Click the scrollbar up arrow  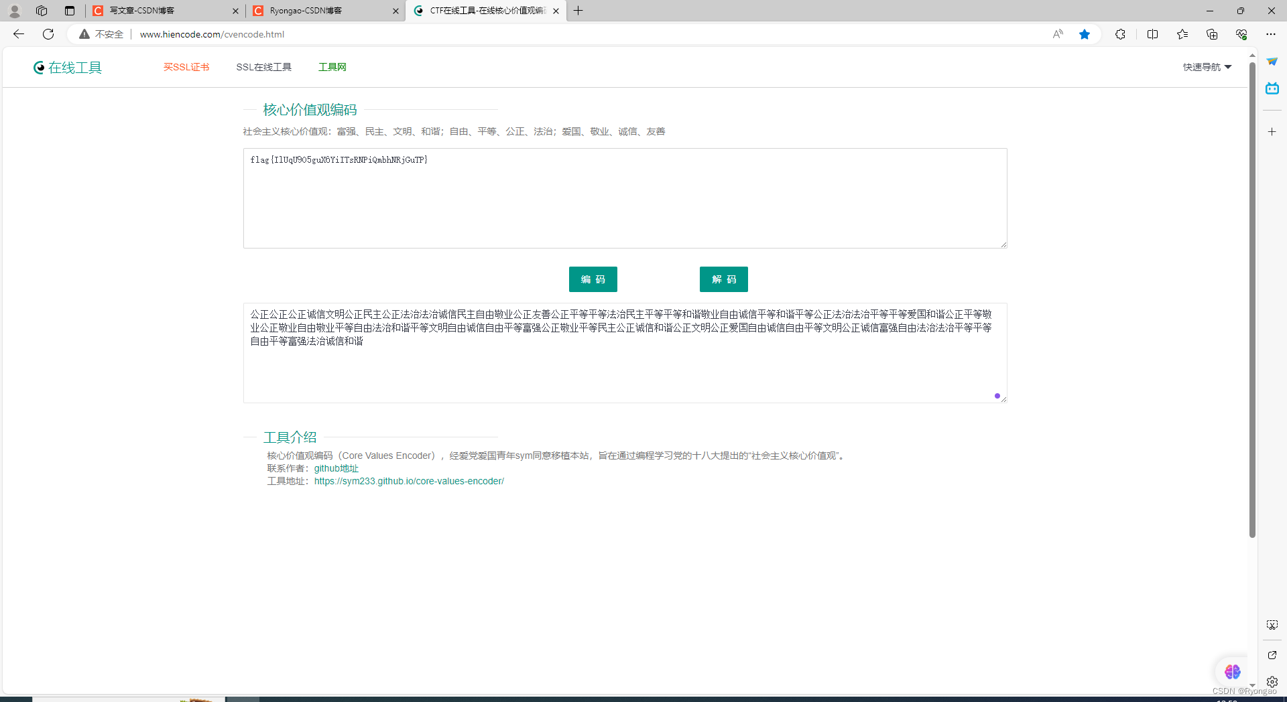(1252, 56)
